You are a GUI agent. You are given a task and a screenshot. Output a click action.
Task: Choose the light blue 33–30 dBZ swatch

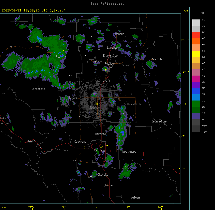[196, 98]
